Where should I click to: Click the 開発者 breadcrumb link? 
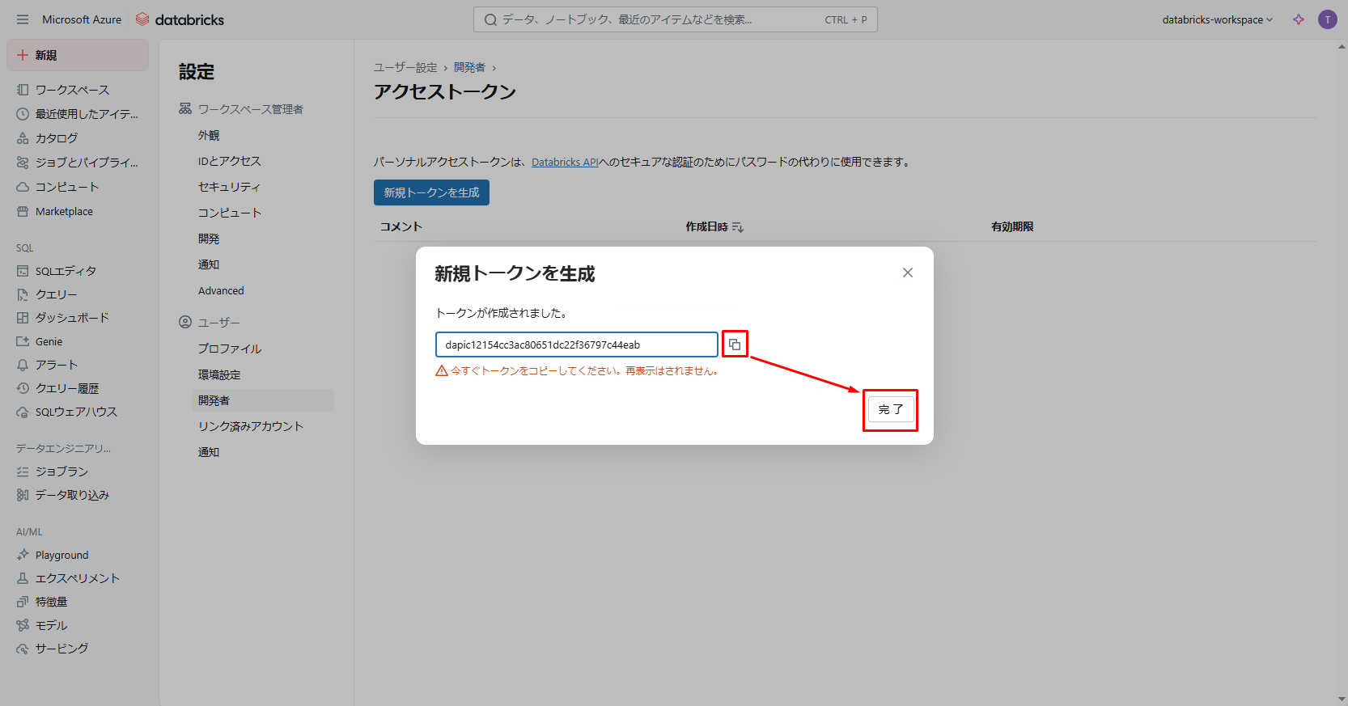coord(469,68)
